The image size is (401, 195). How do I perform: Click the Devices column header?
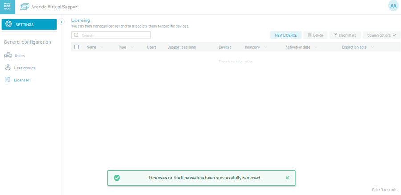(x=225, y=47)
